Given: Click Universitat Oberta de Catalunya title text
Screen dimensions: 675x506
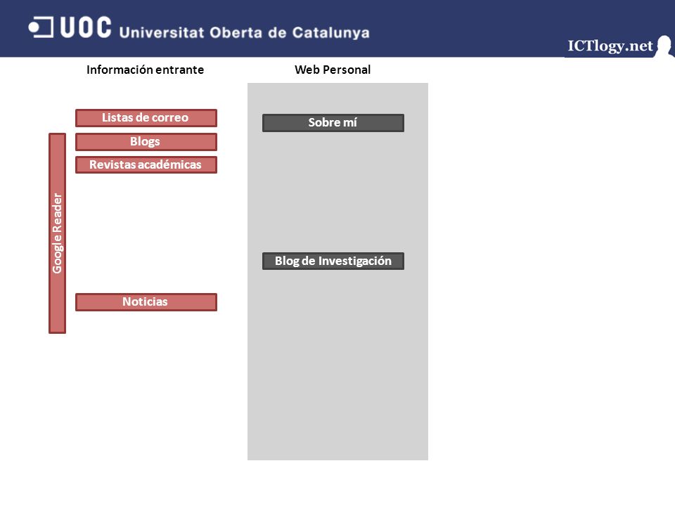Looking at the screenshot, I should coord(244,33).
